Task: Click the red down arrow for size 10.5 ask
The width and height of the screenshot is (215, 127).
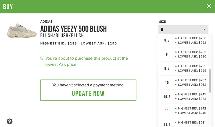Action: [x=175, y=99]
